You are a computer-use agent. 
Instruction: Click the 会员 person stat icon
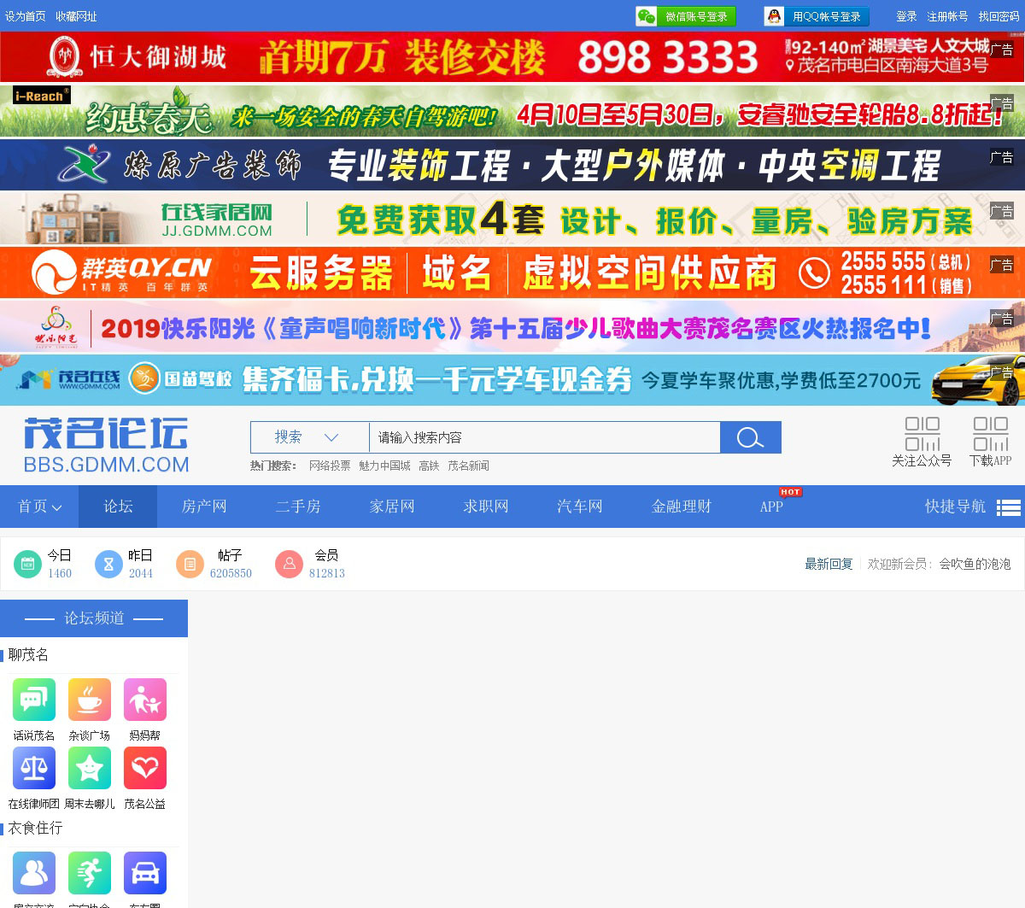click(289, 564)
